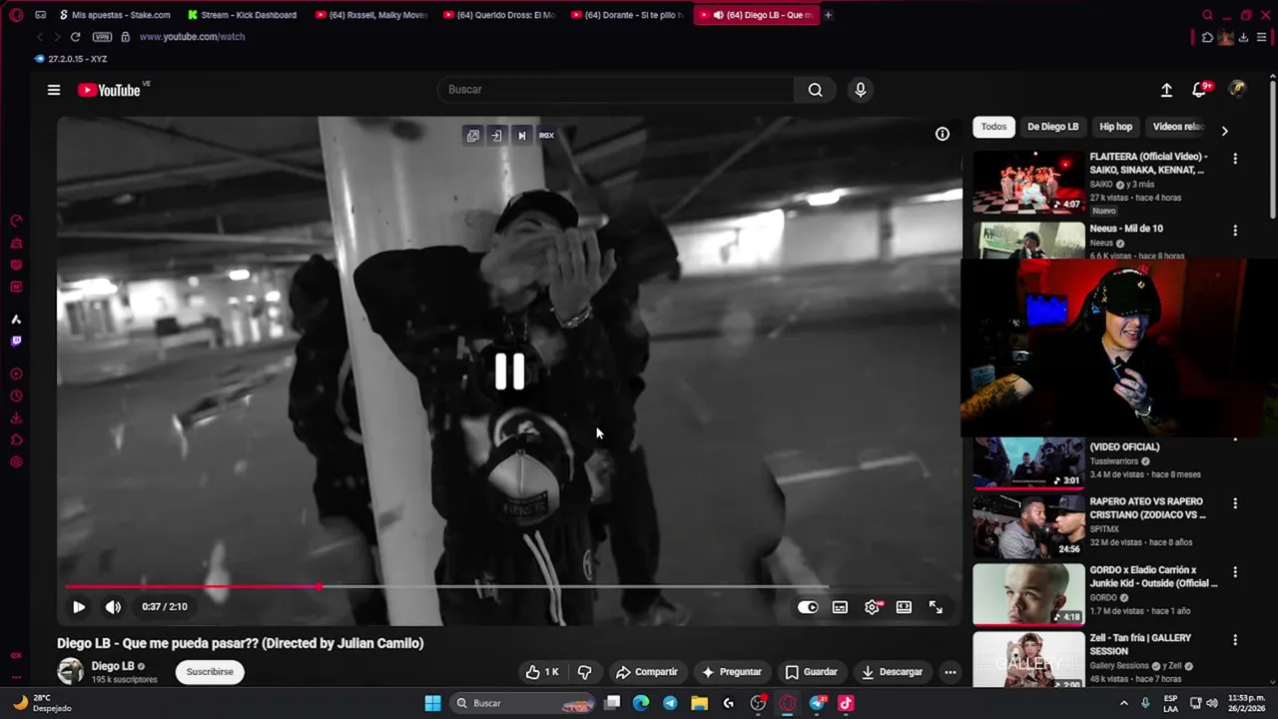Open player settings gear
This screenshot has width=1278, height=719.
pyautogui.click(x=873, y=607)
